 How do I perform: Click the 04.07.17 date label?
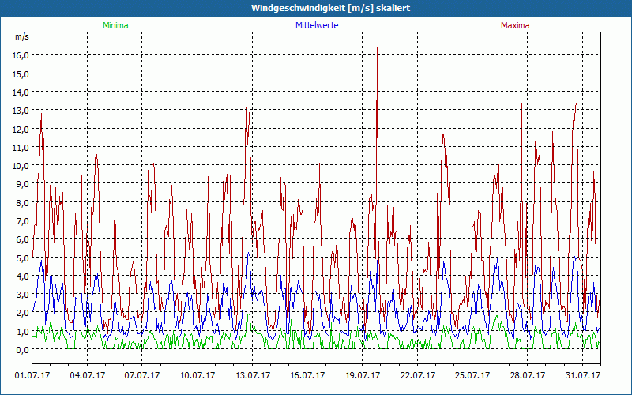[x=87, y=375]
